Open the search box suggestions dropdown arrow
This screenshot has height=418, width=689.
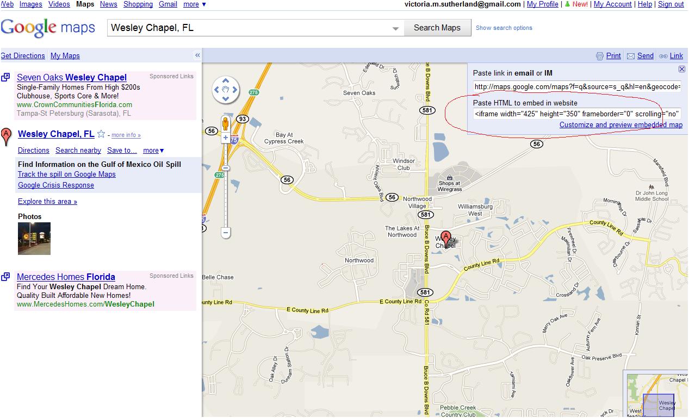(396, 28)
